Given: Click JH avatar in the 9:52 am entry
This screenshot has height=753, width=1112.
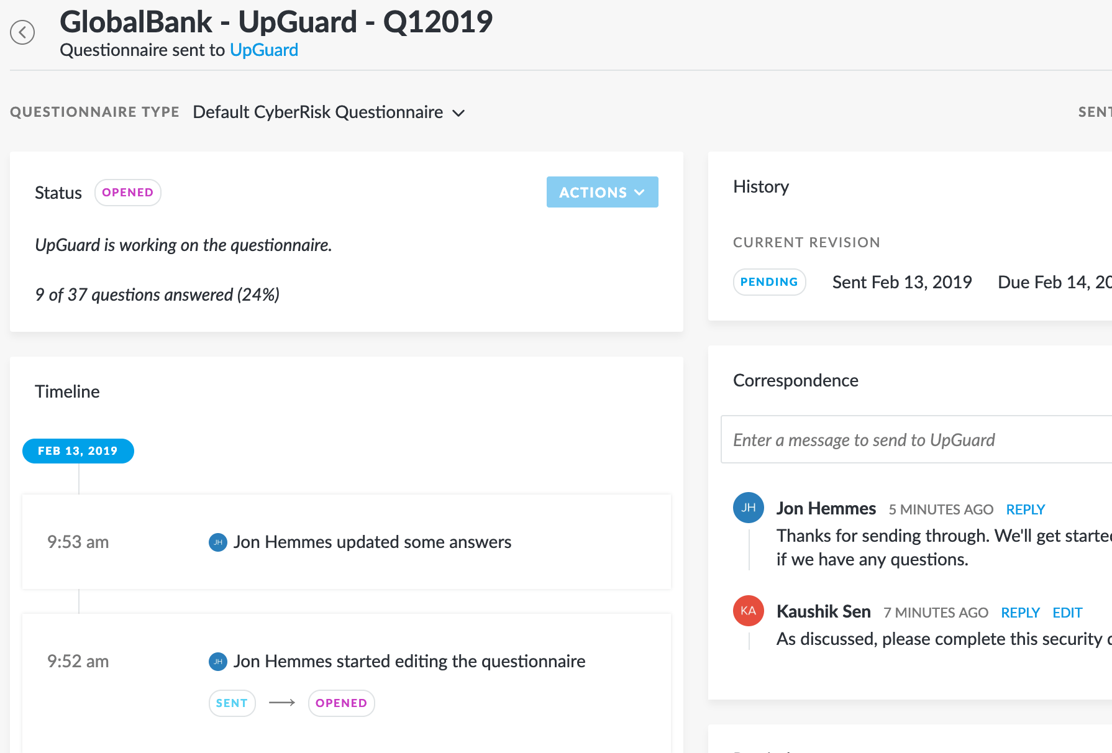Looking at the screenshot, I should point(217,662).
